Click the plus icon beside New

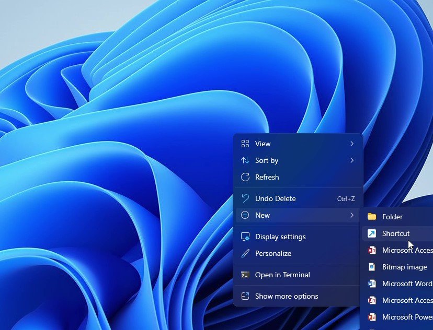(x=245, y=215)
